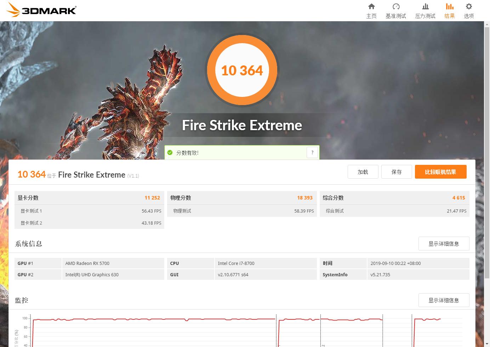Open 基准测试 benchmark testing icon

point(396,10)
